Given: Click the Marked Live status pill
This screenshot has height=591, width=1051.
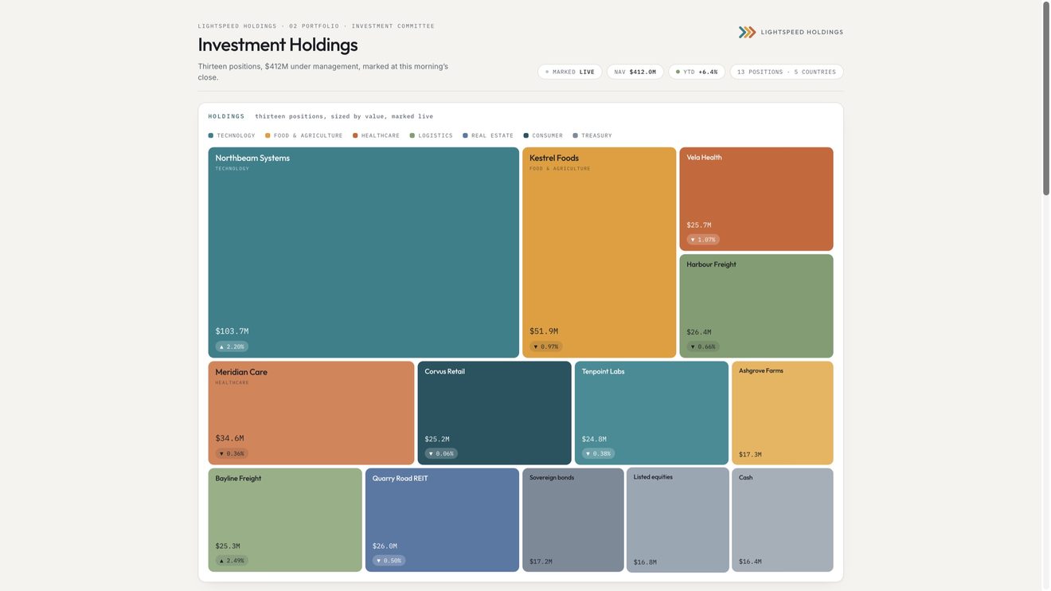Looking at the screenshot, I should (x=570, y=72).
